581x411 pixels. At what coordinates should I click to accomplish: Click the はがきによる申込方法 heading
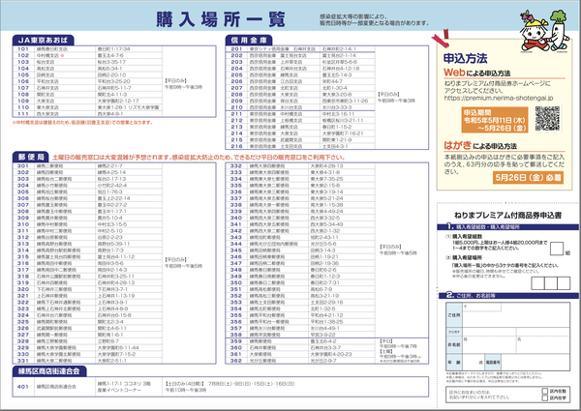tap(480, 145)
